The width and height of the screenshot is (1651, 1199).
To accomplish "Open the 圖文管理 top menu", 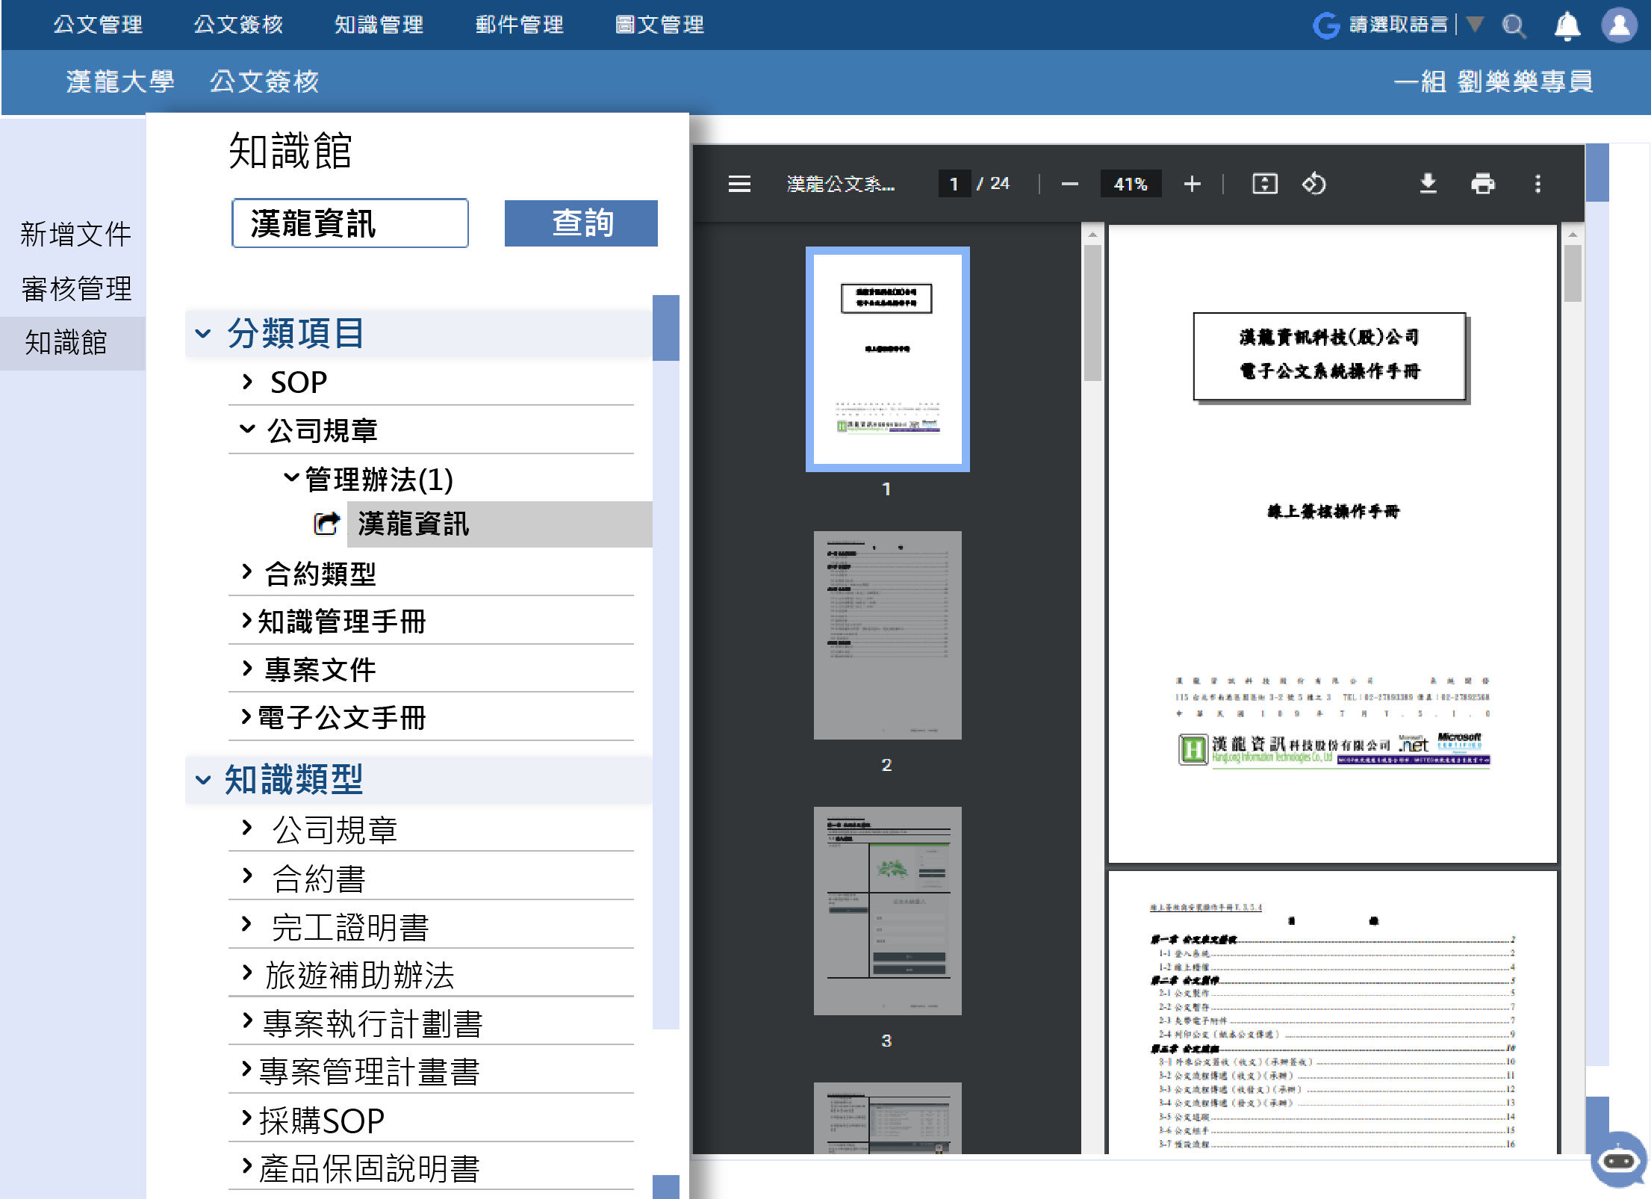I will pyautogui.click(x=659, y=25).
